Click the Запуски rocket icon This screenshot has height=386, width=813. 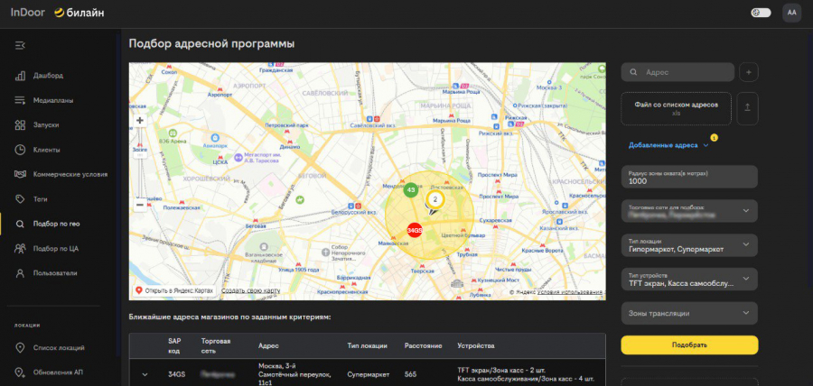[x=21, y=124]
